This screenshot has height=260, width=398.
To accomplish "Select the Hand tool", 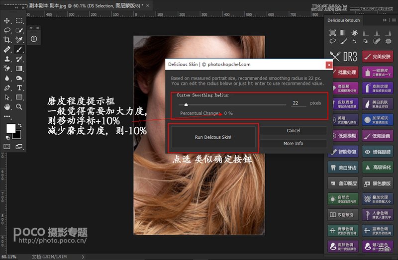I will (7, 107).
